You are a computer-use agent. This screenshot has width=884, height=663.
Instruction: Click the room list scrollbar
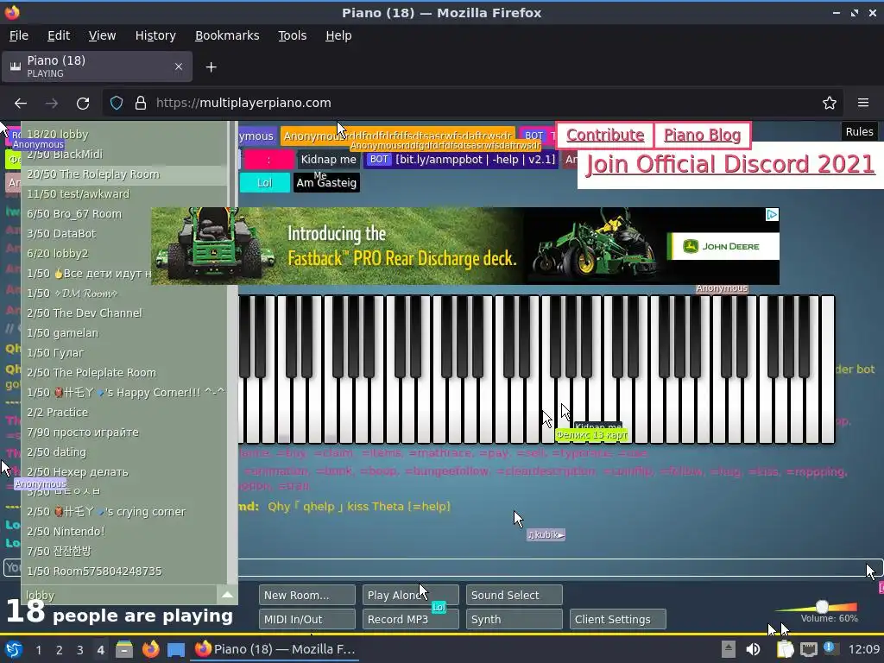pos(231,352)
